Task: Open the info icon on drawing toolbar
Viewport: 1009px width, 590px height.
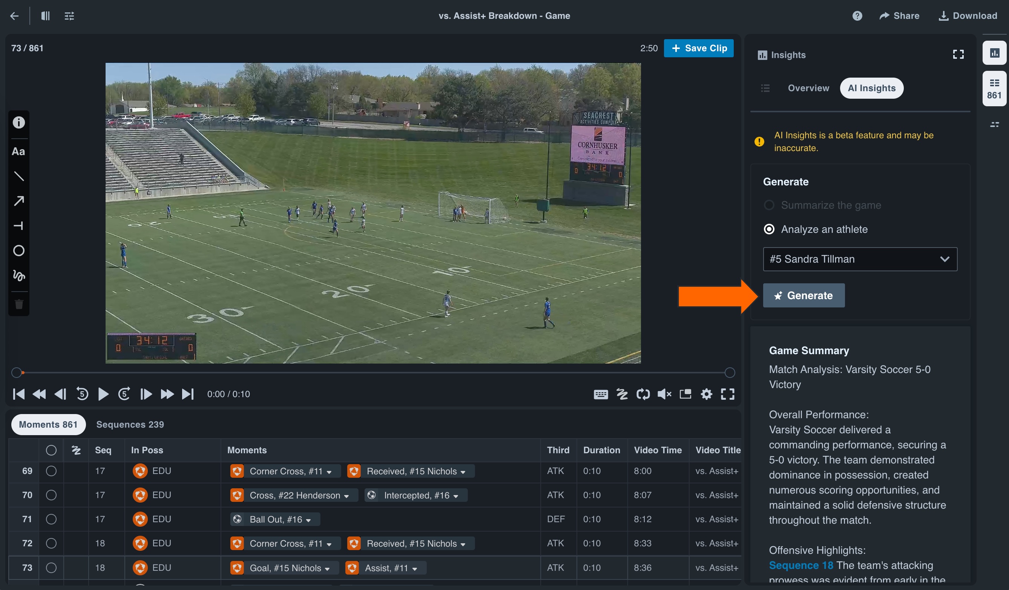Action: (18, 122)
